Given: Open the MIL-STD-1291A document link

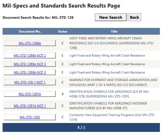Looking at the screenshot, I should click(30, 94).
